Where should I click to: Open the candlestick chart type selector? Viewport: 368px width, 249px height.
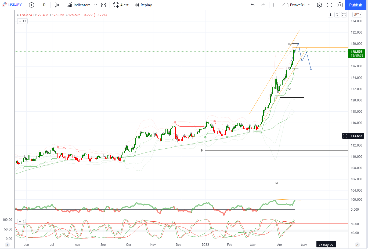(57, 5)
